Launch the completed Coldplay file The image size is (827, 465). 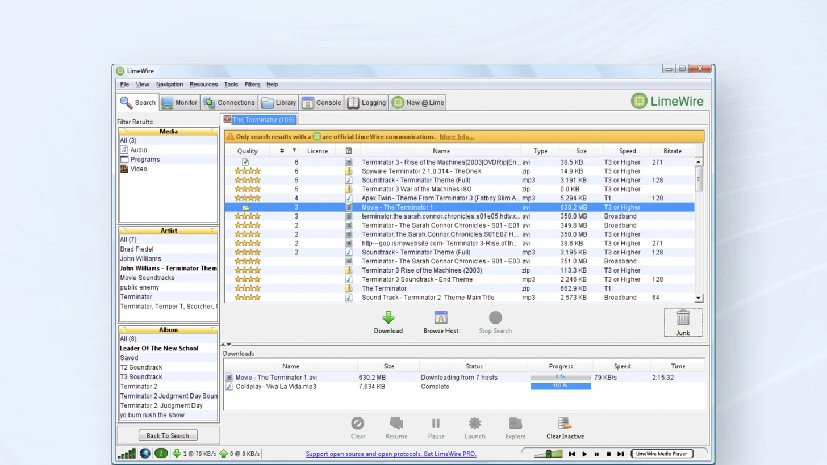[x=475, y=424]
